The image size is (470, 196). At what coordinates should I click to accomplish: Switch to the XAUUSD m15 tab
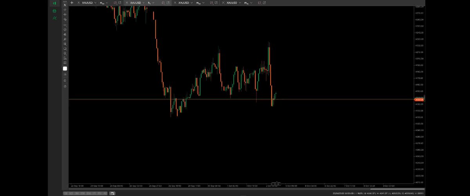pos(232,3)
